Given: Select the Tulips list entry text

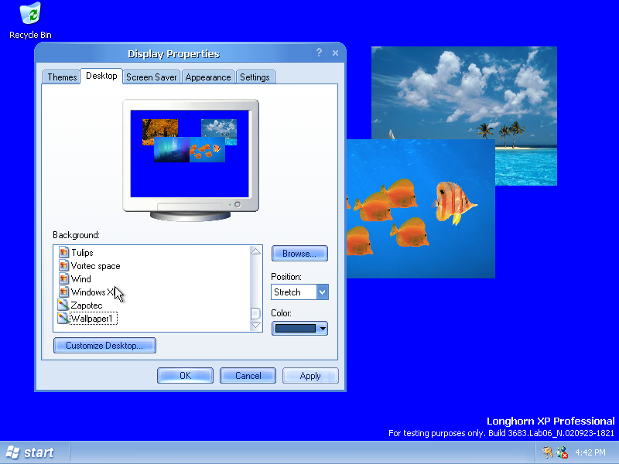Looking at the screenshot, I should 82,253.
